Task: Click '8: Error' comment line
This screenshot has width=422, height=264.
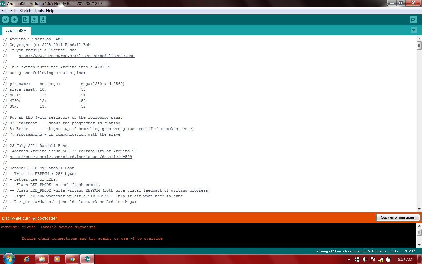Action: coord(98,129)
